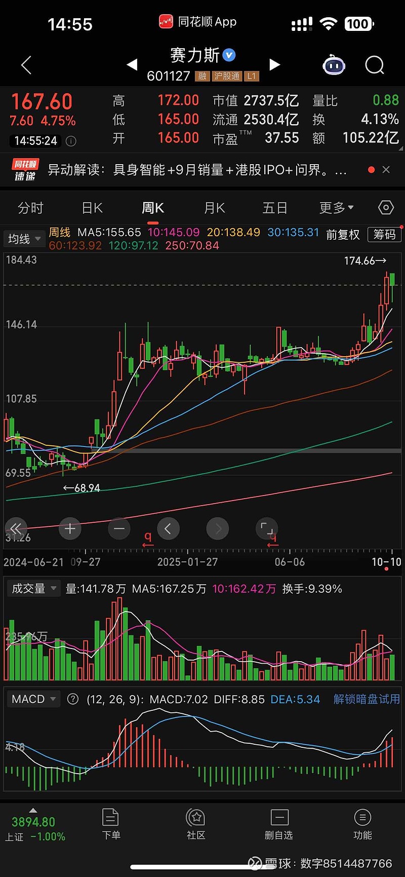Open MACD help question mark icon
Screen dimensions: 405x877
[x=73, y=699]
